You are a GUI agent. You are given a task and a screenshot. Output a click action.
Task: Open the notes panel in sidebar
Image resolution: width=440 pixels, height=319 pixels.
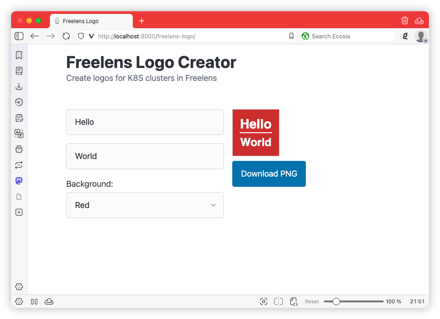pyautogui.click(x=19, y=118)
